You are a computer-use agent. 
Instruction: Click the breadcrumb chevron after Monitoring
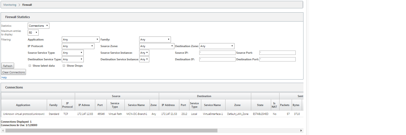(19, 5)
